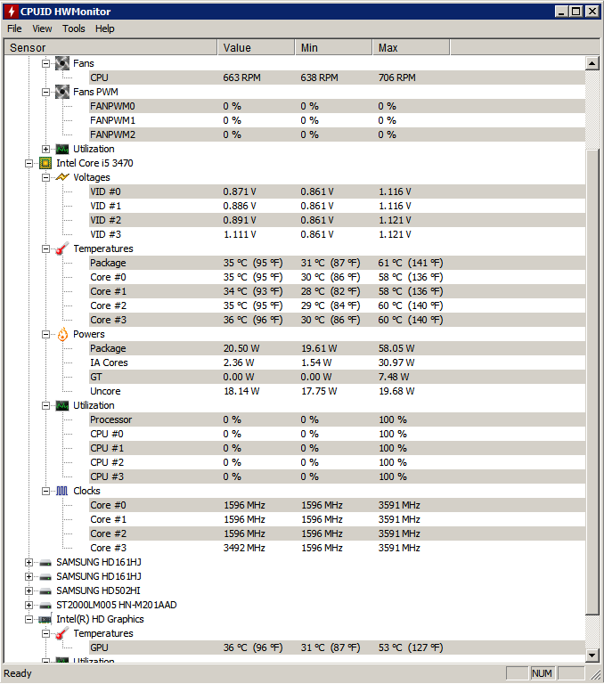Select the FANPWM1 row
The height and width of the screenshot is (684, 604).
tap(337, 120)
